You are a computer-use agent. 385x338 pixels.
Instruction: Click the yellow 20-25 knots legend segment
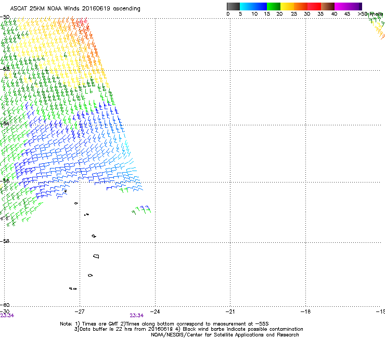[287, 6]
